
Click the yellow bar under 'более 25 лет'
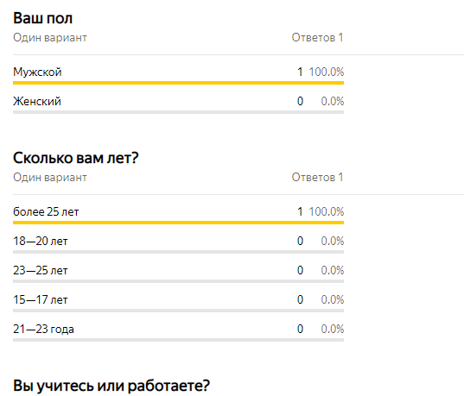(x=179, y=223)
